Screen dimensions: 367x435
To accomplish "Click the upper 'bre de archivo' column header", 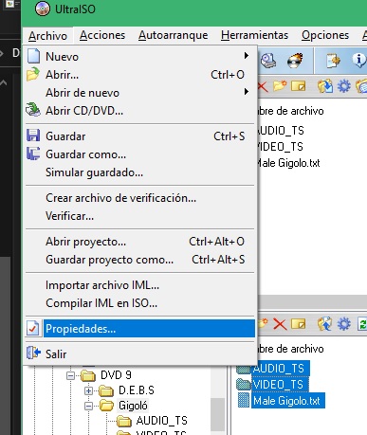I will (290, 111).
